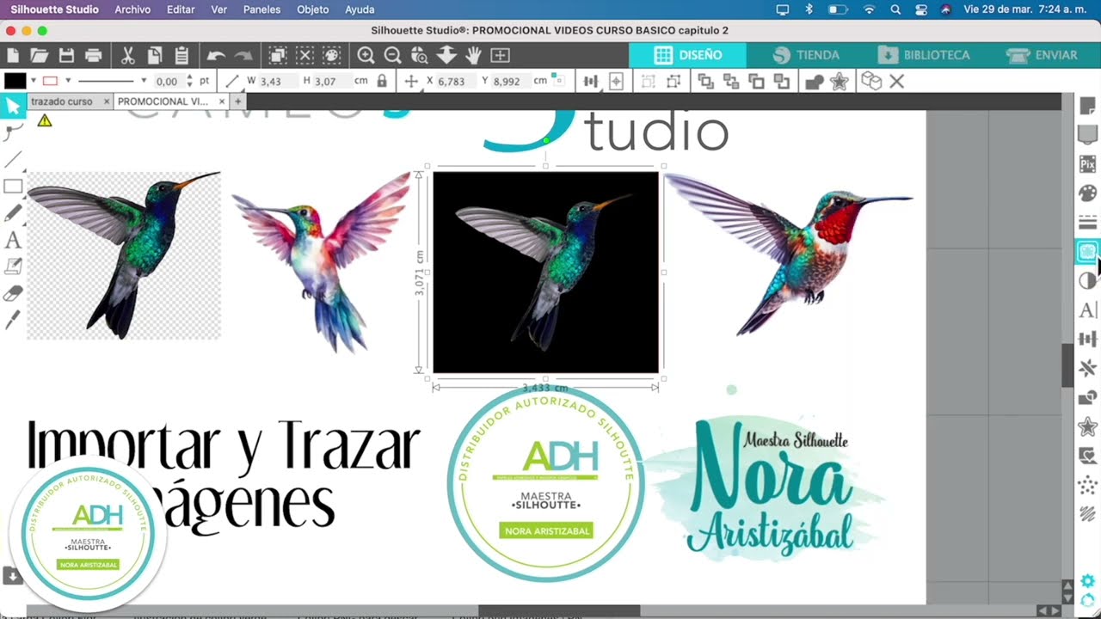Open the Ayuda menu
Viewport: 1101px width, 619px height.
(360, 9)
